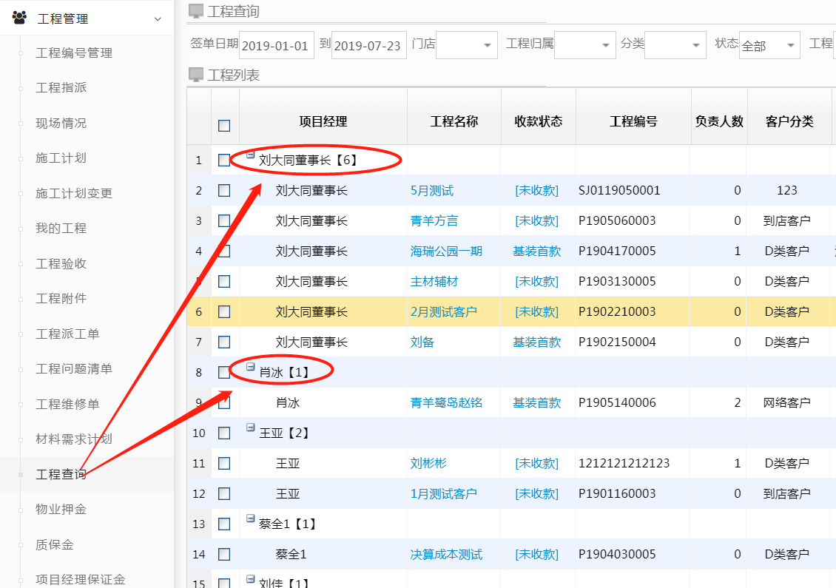
Task: Click the start date field 2019-01-01
Action: [275, 46]
